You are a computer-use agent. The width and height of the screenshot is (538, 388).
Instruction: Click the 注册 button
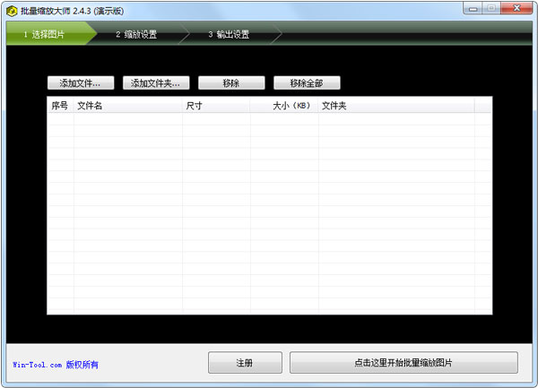(x=245, y=363)
